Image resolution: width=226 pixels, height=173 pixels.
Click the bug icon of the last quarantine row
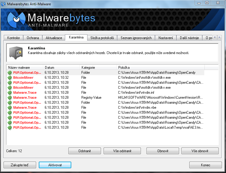point(10,127)
